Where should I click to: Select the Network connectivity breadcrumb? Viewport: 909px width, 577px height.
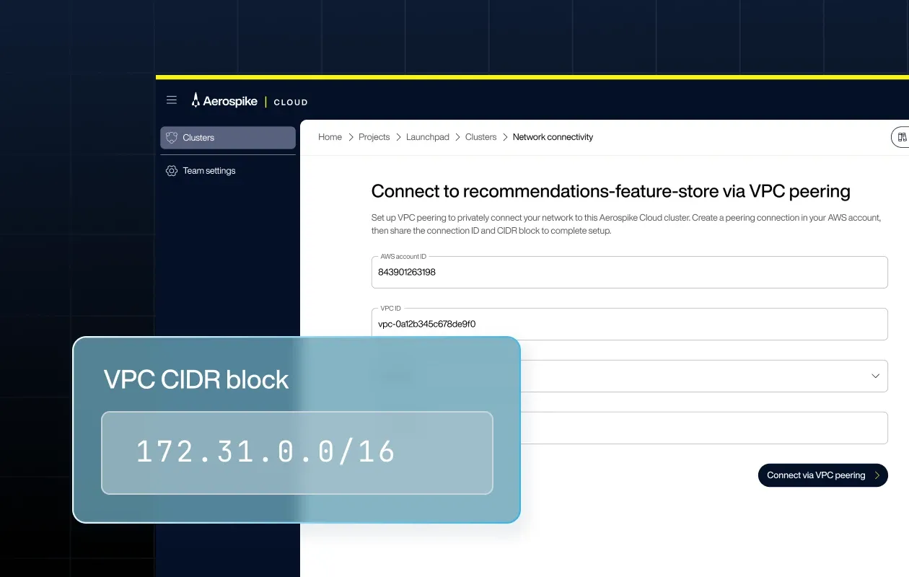point(553,137)
